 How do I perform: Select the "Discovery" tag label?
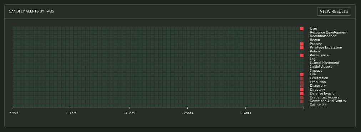318,86
